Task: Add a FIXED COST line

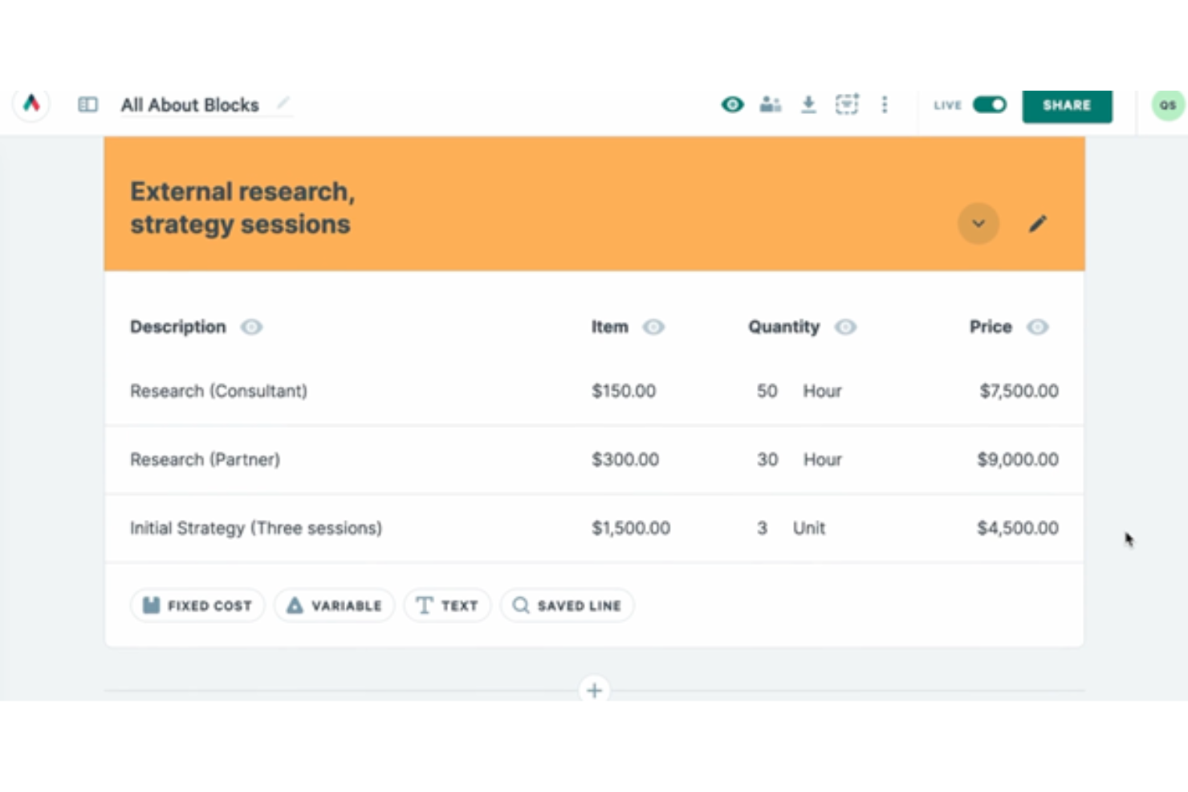Action: 197,605
